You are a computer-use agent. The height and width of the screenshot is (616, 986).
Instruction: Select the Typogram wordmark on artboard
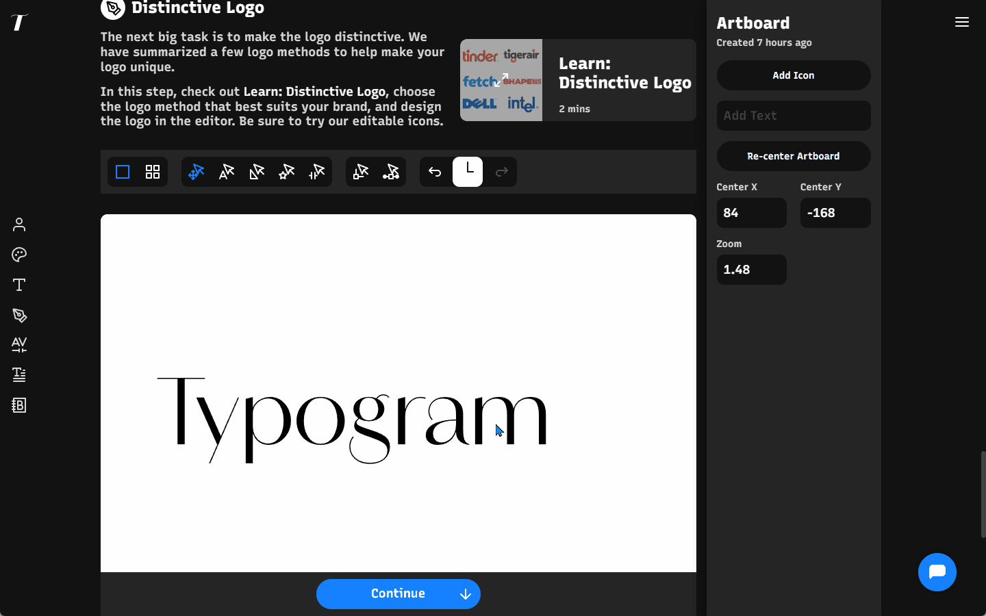pyautogui.click(x=353, y=420)
